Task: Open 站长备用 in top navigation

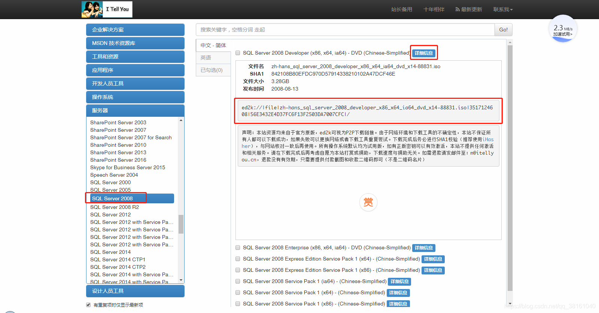Action: pyautogui.click(x=402, y=9)
